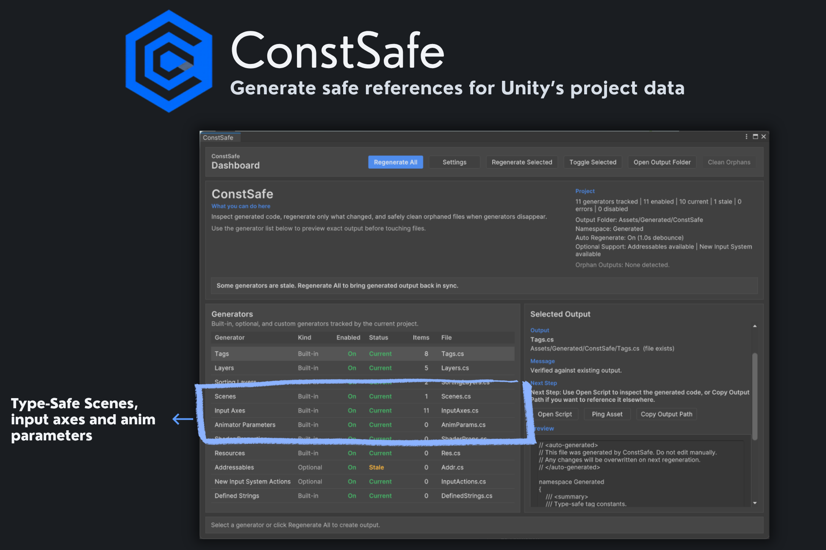
Task: Click the Kind column header
Action: tap(304, 338)
